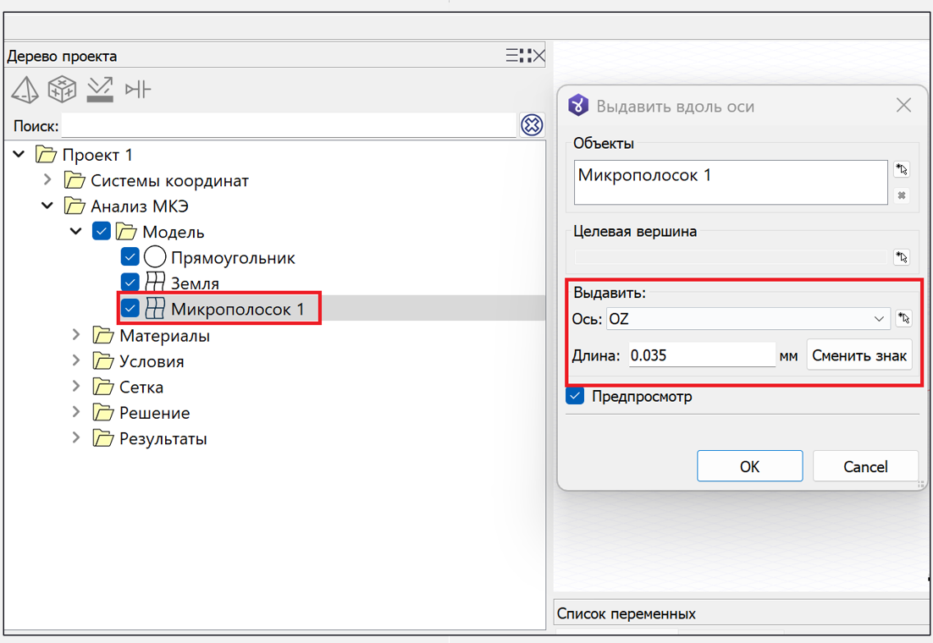Select the Результаты folder in the tree
933x643 pixels.
(163, 438)
